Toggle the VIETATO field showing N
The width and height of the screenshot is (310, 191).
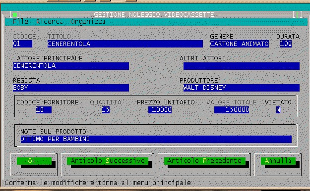(278, 110)
